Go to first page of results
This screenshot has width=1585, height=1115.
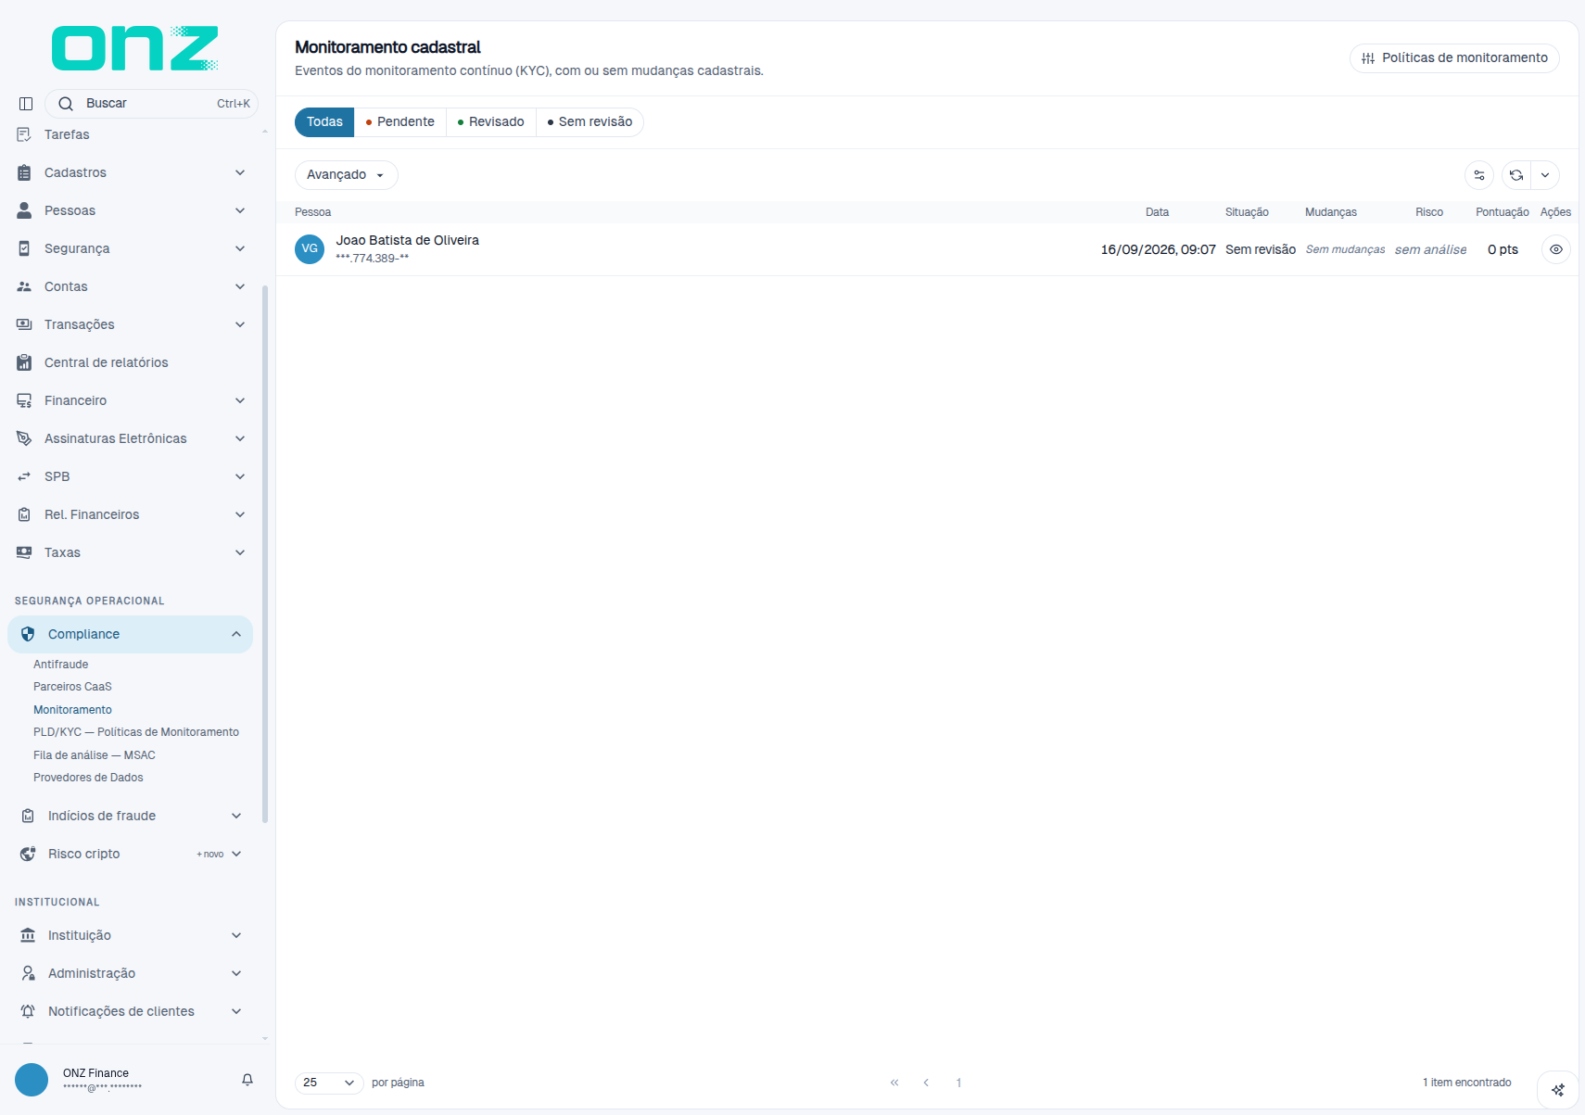(894, 1083)
